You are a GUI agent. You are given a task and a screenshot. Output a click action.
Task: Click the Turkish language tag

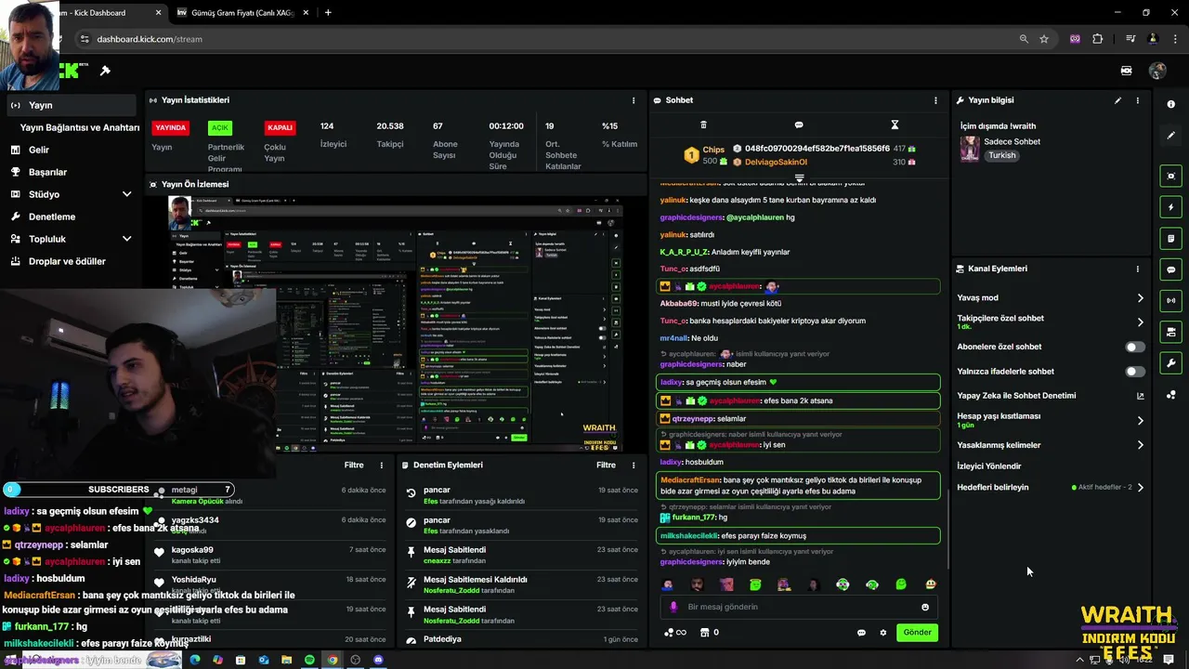1002,155
